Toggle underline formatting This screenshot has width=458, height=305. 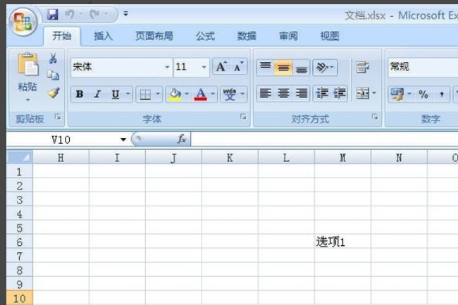pyautogui.click(x=116, y=94)
